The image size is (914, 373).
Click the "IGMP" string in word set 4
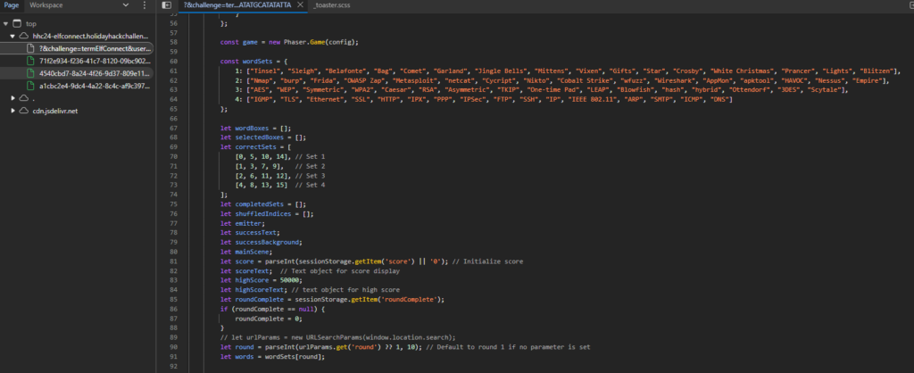pos(262,99)
